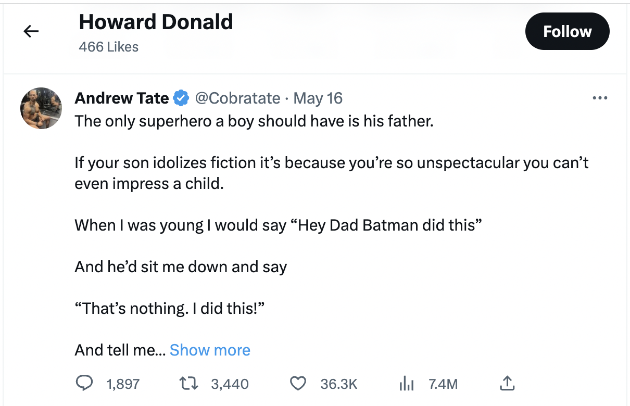Click the blue verified badge
This screenshot has height=406, width=630.
click(181, 98)
